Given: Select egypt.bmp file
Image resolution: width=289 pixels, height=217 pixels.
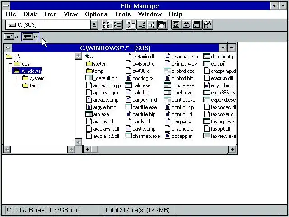Looking at the screenshot, I should tap(219, 85).
